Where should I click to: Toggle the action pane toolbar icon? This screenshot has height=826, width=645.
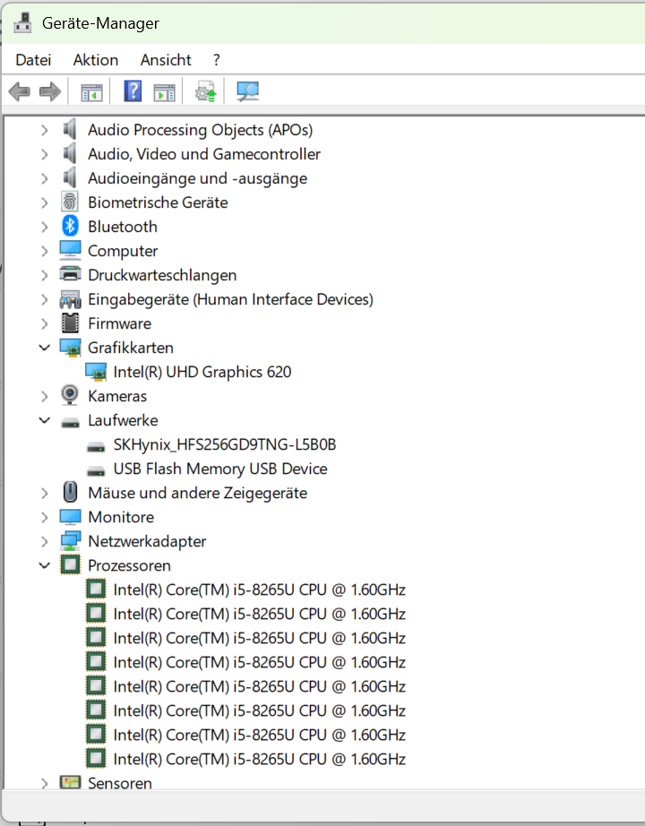(165, 92)
